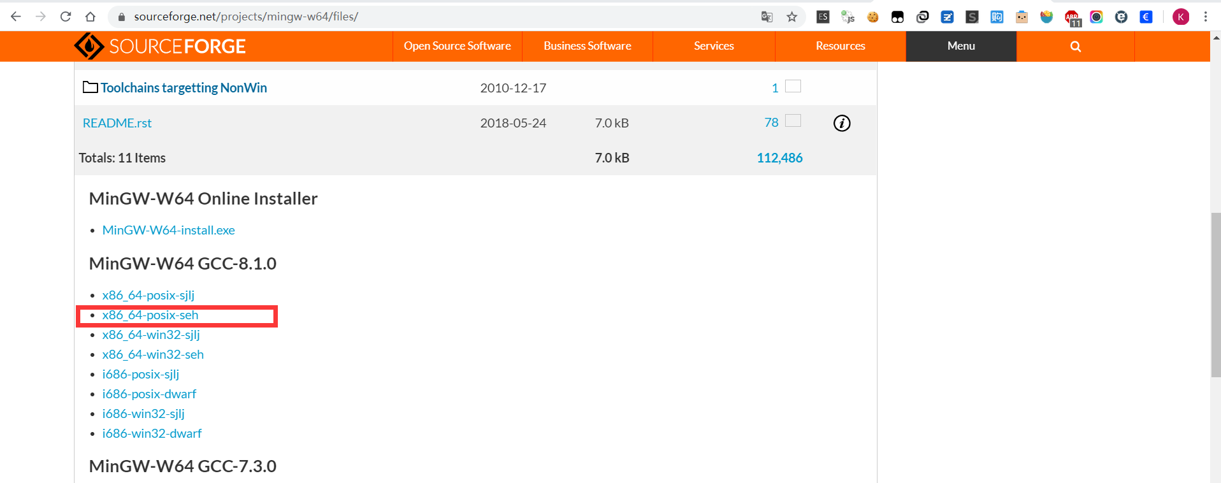Open the README.rst file link

coord(117,123)
